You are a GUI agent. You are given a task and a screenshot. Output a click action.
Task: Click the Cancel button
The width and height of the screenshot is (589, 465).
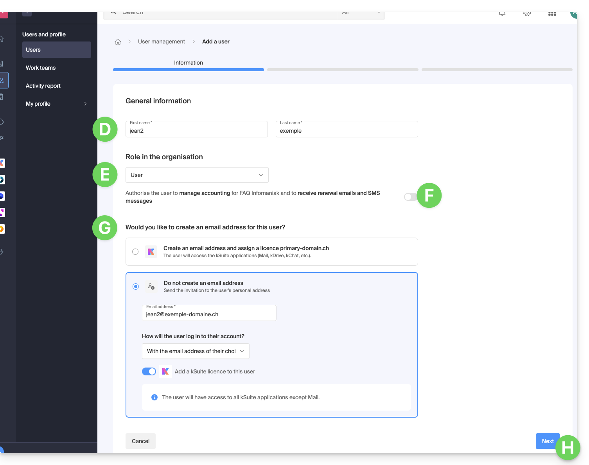pyautogui.click(x=140, y=441)
